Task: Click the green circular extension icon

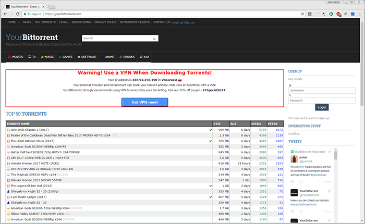Action: pos(331,14)
